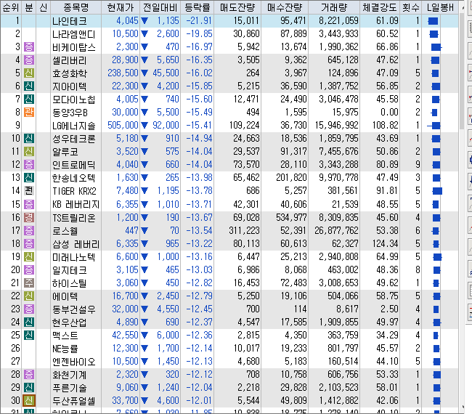Click the rank number 23
Viewport: 472px width, 414px height.
point(15,309)
